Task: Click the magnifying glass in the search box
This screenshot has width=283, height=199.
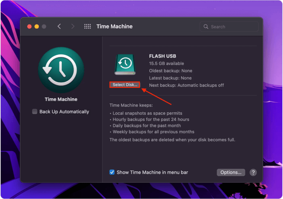Action: pyautogui.click(x=206, y=27)
